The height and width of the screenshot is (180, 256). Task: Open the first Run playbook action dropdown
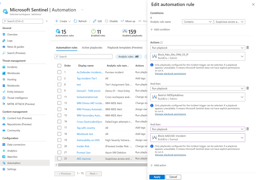point(198,48)
